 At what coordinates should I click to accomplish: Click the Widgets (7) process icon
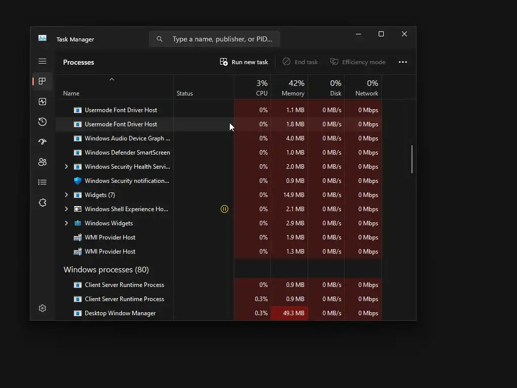coord(77,195)
